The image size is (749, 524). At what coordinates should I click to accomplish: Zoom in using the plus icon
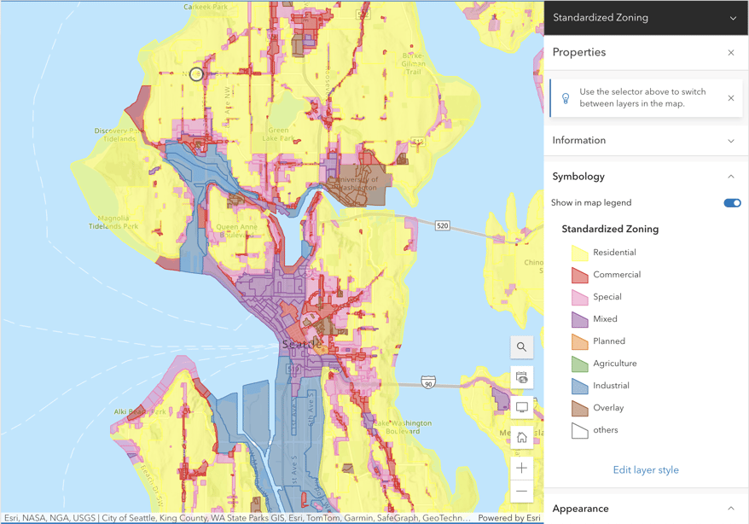[521, 467]
